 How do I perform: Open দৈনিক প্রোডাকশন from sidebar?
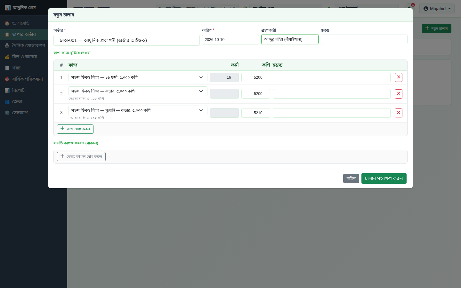(x=29, y=45)
